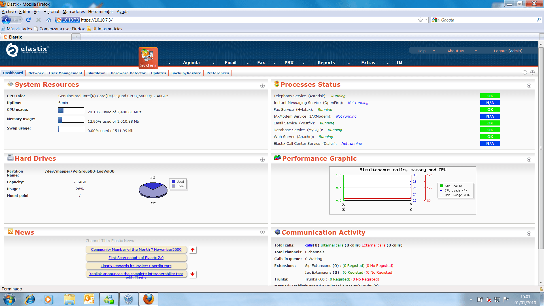The width and height of the screenshot is (544, 306).
Task: Open First Screenshots of Elastix 2.0 link
Action: [136, 258]
